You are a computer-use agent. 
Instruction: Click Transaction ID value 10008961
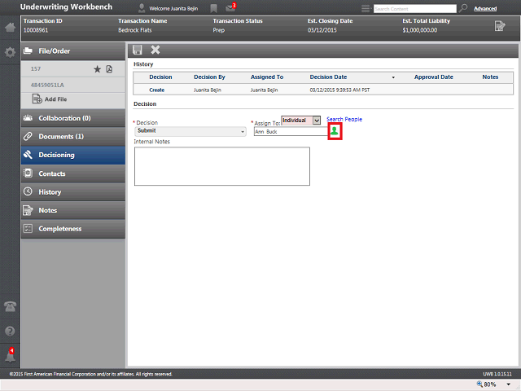pyautogui.click(x=36, y=30)
